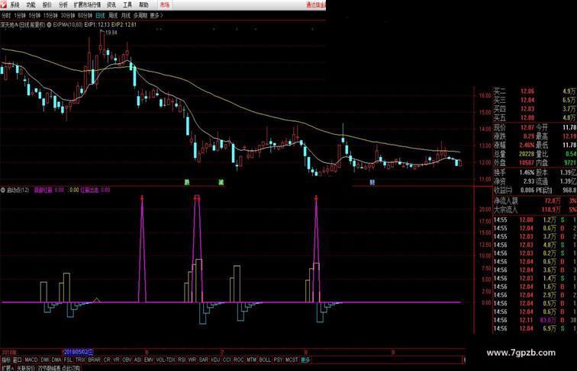Click the 买二 12.06 bid row
This screenshot has height=371, width=577.
click(x=535, y=91)
